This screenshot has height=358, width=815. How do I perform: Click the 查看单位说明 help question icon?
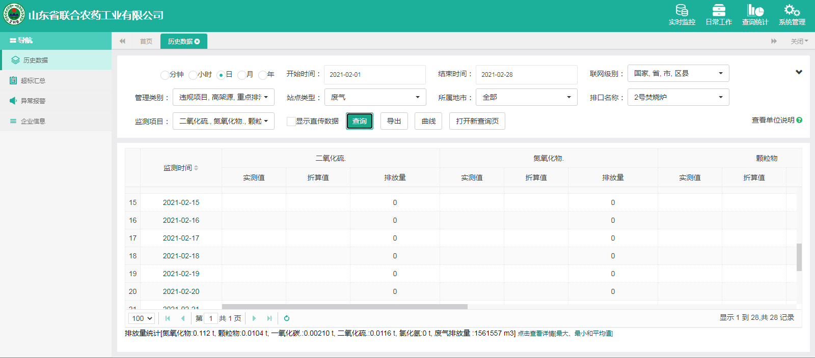[x=799, y=120]
